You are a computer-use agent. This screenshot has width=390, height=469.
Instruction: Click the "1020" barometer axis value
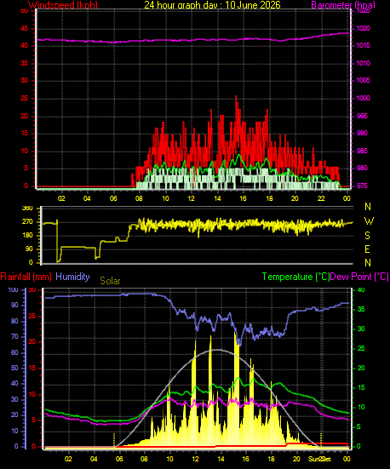pos(364,28)
